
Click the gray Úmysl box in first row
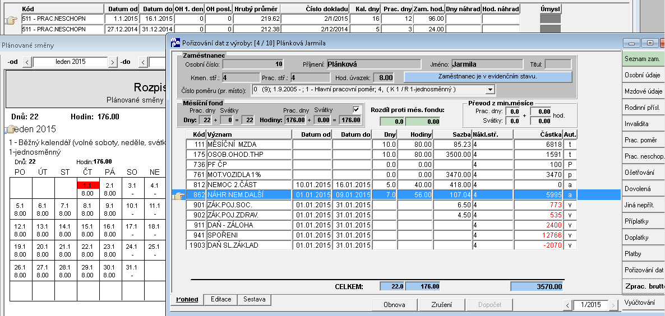(x=550, y=19)
